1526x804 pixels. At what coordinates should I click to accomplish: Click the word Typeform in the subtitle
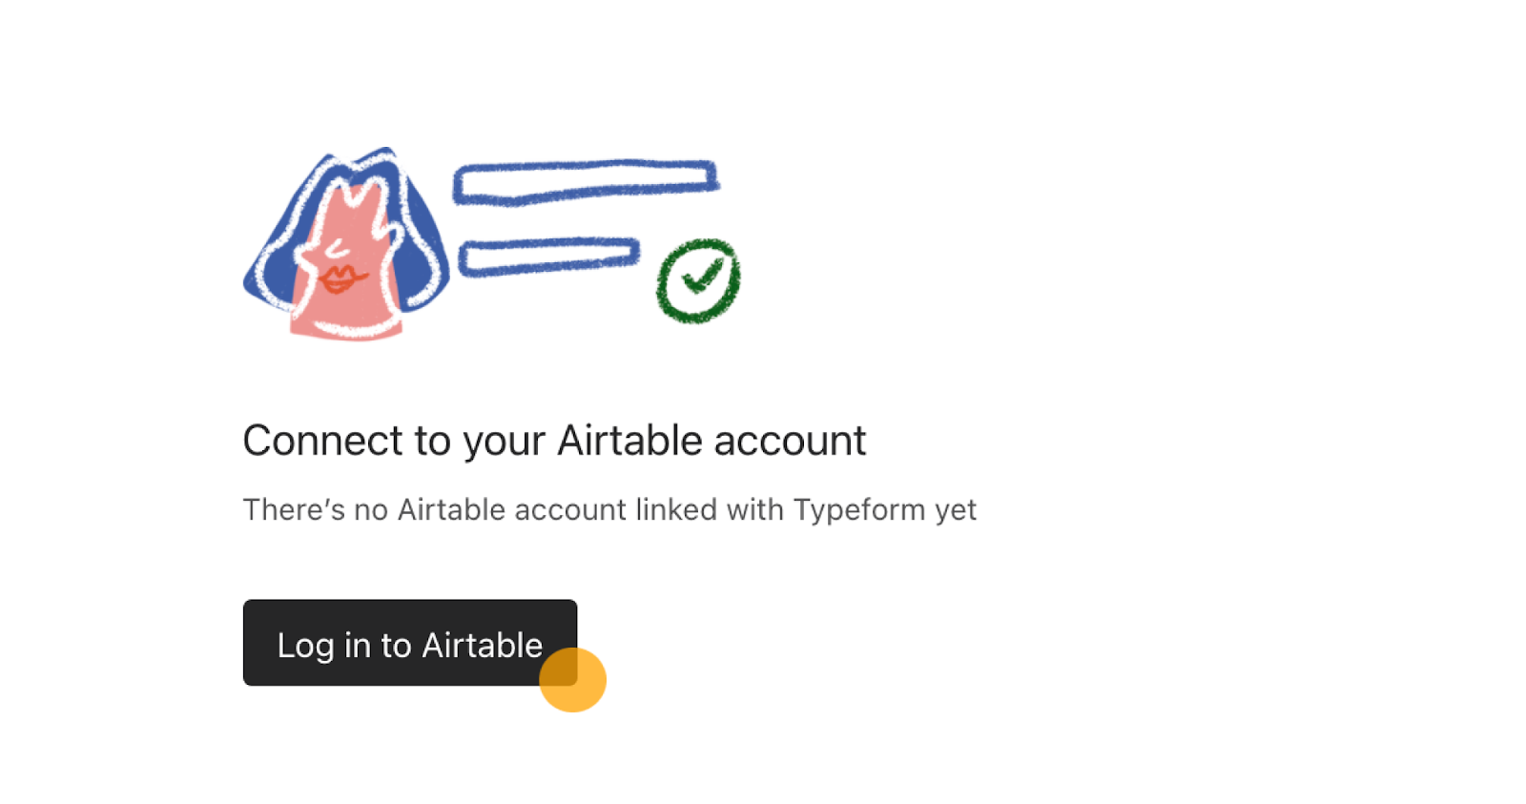[859, 510]
